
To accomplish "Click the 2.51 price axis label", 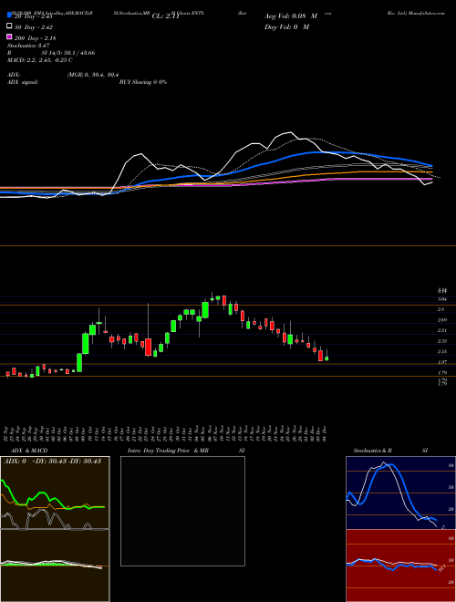I will click(441, 330).
